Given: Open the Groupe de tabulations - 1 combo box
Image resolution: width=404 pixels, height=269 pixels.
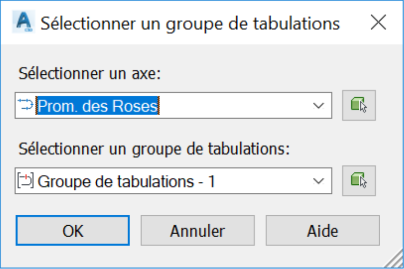Looking at the screenshot, I should [x=173, y=181].
